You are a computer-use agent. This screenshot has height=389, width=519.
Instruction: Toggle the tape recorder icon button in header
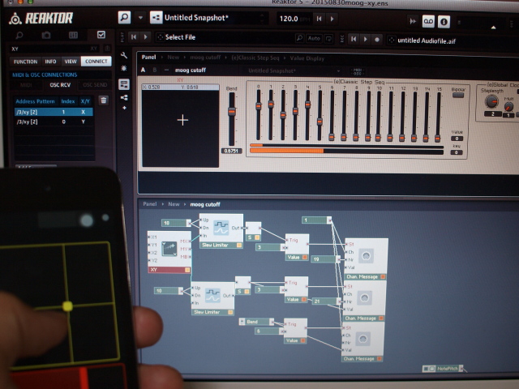(x=428, y=22)
